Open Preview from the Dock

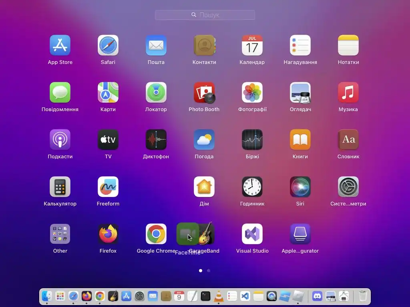coord(330,296)
